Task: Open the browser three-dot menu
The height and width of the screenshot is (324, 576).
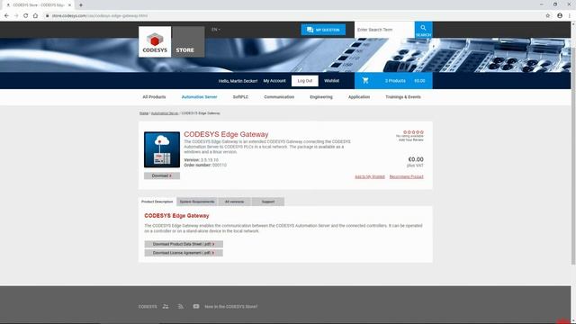Action: [570, 16]
